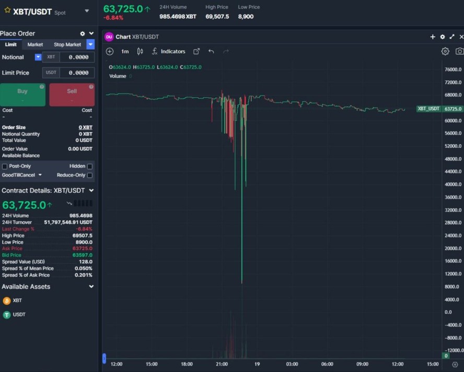Select the candlestick style icon
Image resolution: width=464 pixels, height=372 pixels.
(140, 51)
